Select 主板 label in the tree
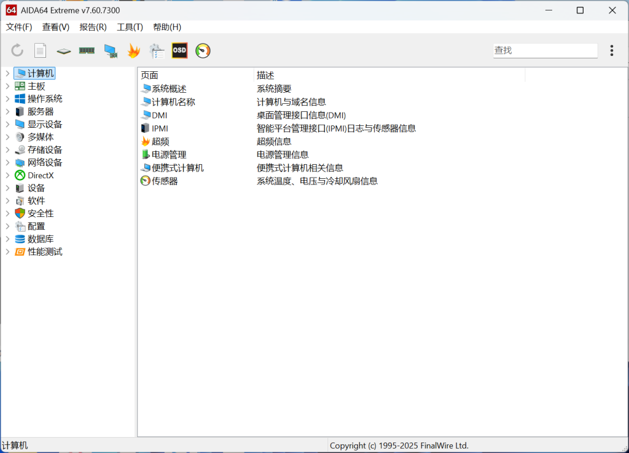629x453 pixels. [x=36, y=86]
